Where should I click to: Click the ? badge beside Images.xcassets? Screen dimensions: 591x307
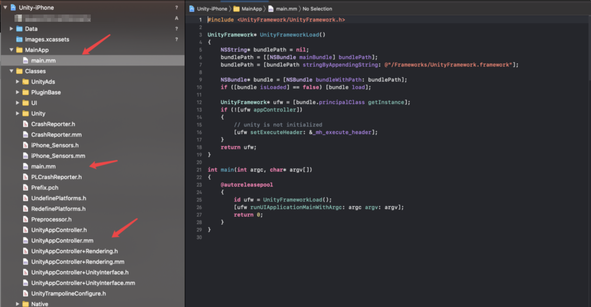point(177,39)
